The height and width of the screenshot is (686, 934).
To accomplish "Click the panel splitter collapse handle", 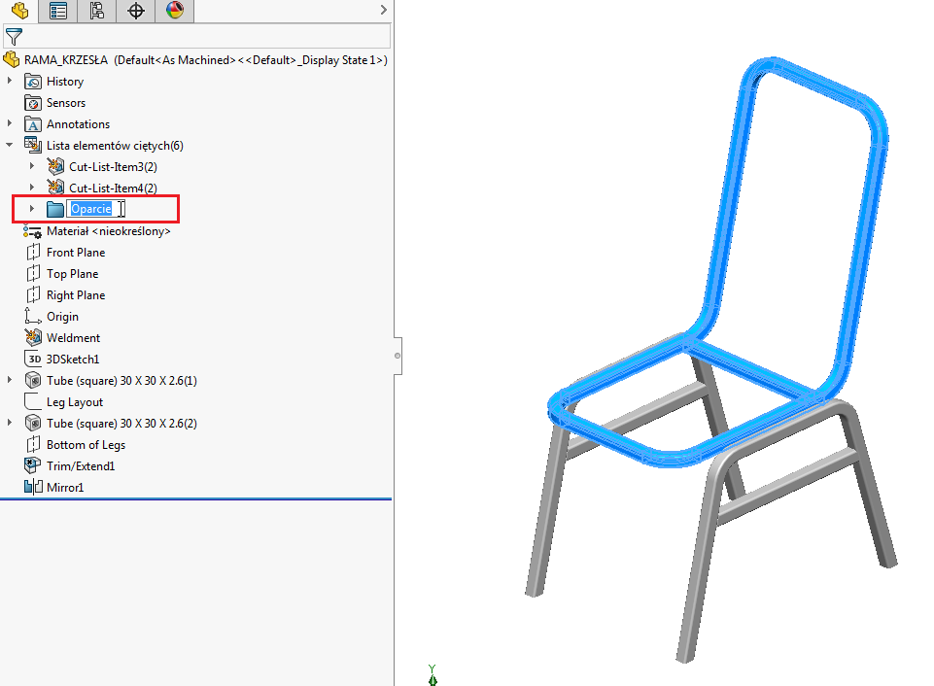I will coord(398,356).
